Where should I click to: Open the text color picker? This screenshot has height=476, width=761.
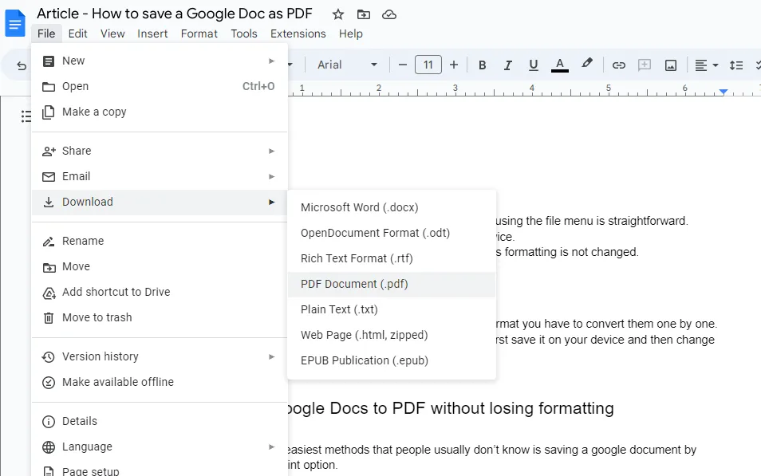coord(560,65)
